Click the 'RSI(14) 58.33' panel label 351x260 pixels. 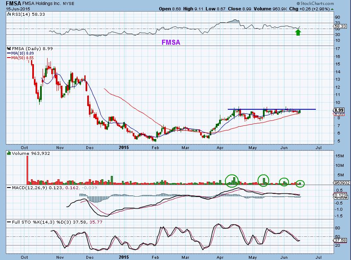[x=28, y=14]
